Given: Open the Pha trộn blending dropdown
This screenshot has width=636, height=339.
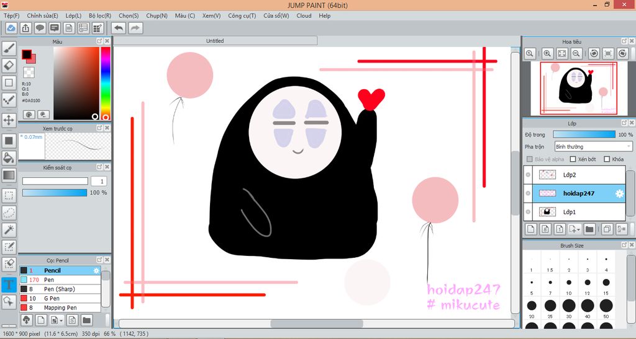Looking at the screenshot, I should click(593, 146).
